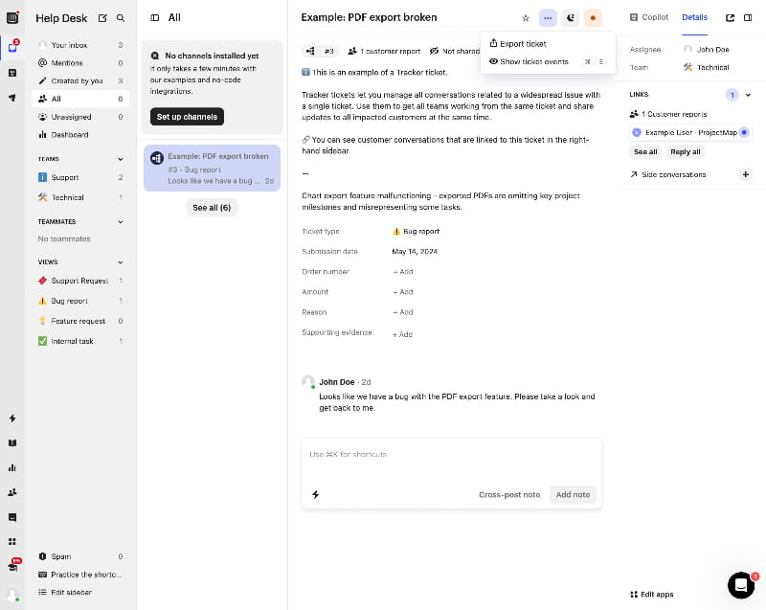Add an Amount value

(x=403, y=292)
